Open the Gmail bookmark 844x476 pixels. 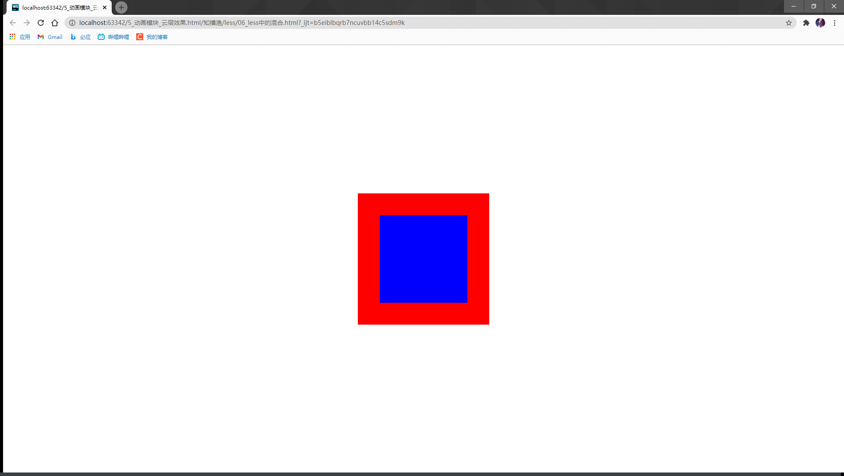pos(50,37)
